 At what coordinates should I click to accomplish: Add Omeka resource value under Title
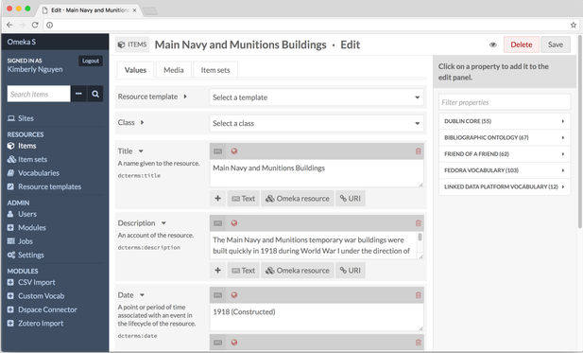pos(298,199)
